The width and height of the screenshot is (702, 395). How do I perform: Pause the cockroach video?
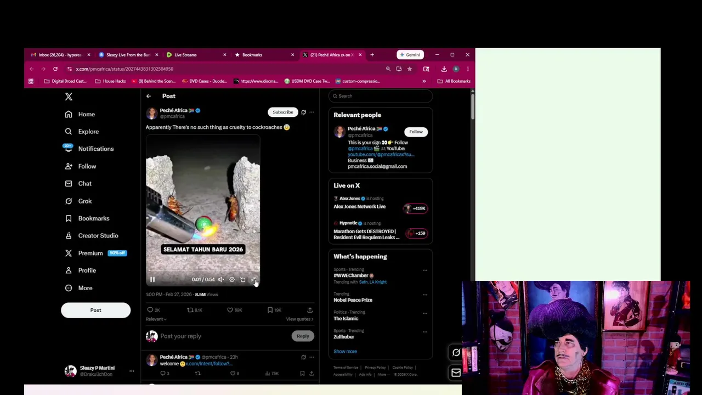(152, 280)
